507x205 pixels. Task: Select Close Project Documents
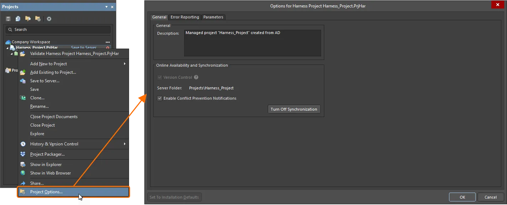pyautogui.click(x=54, y=117)
